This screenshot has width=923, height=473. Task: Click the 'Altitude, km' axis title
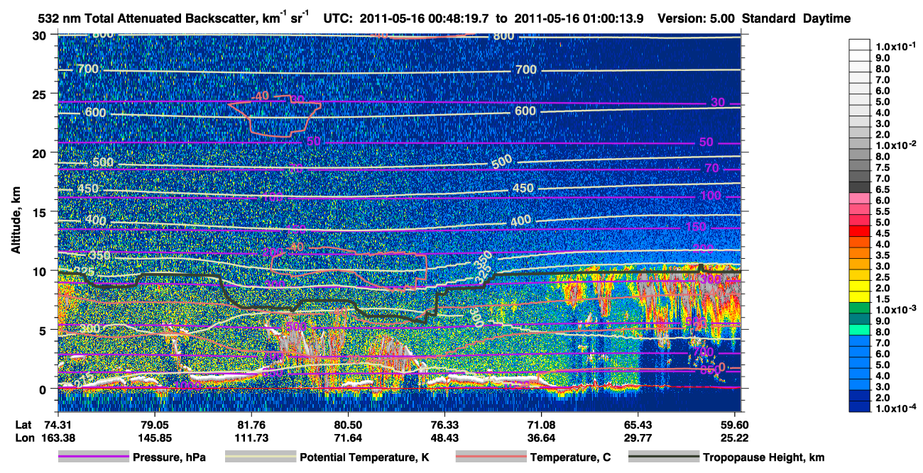(x=15, y=221)
